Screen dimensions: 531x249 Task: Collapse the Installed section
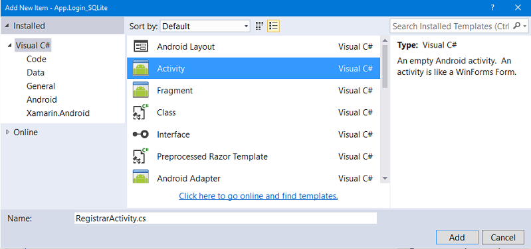click(x=7, y=26)
